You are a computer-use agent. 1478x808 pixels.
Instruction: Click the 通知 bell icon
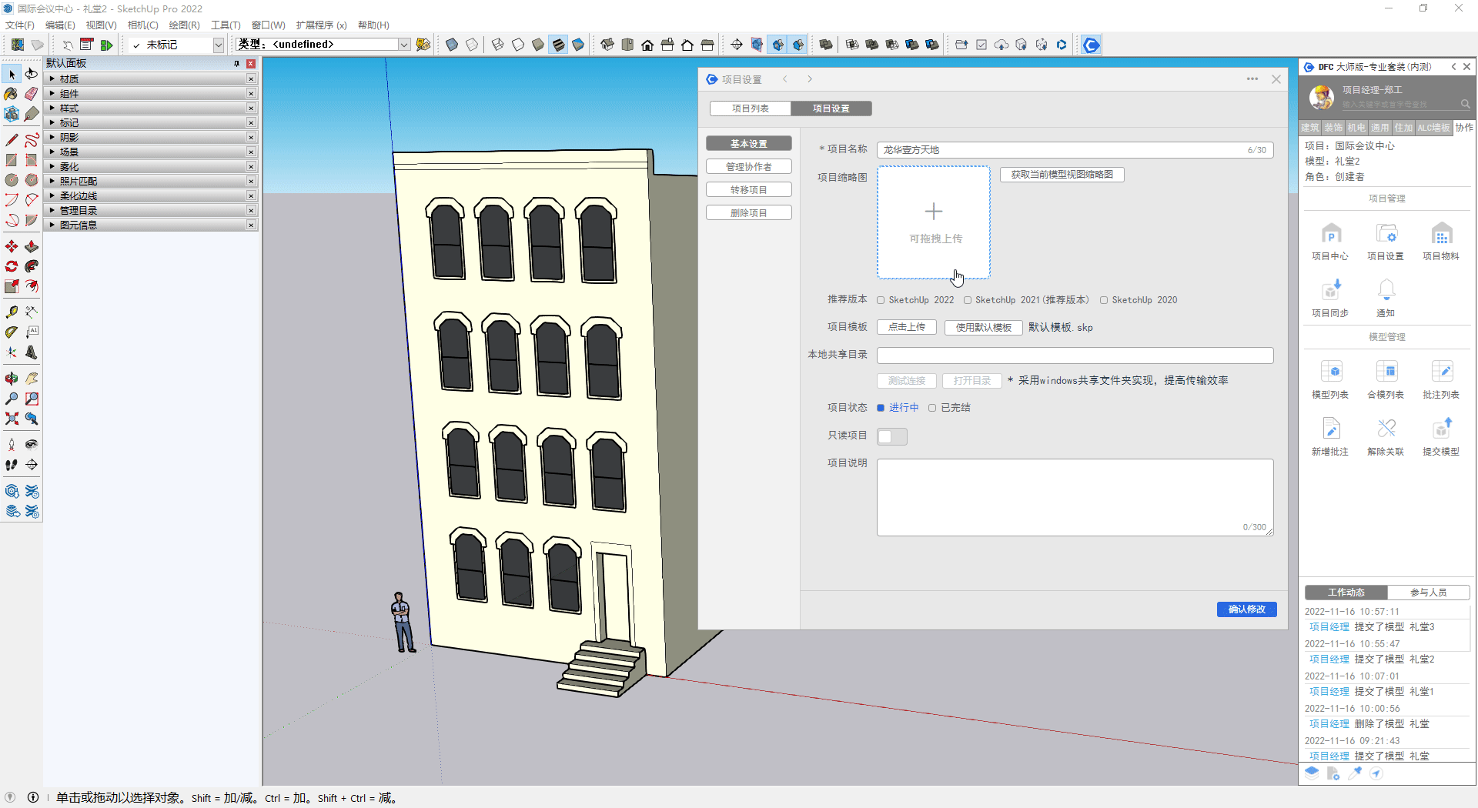click(x=1386, y=291)
